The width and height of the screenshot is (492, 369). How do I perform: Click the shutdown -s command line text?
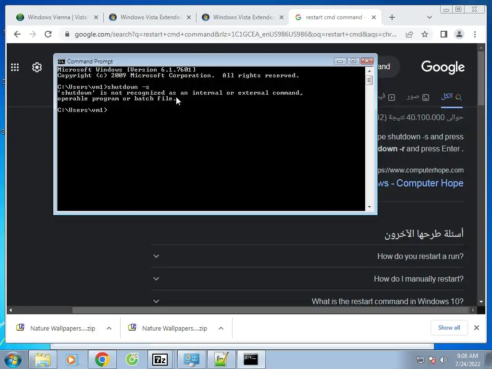point(128,87)
